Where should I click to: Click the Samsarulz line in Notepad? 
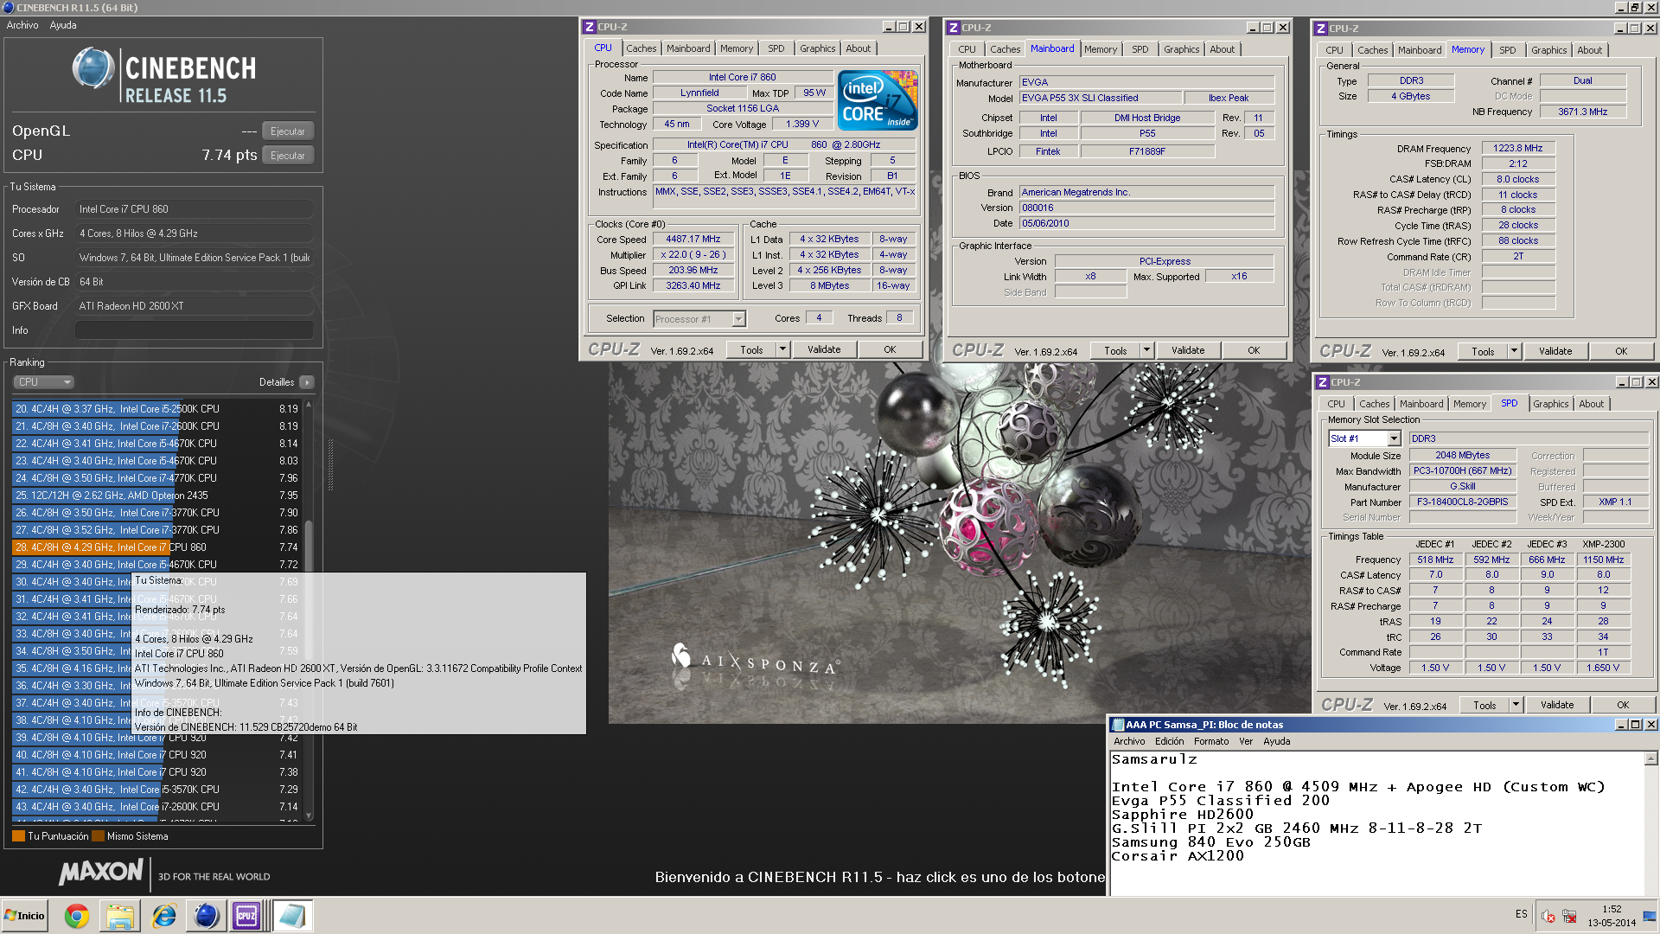[1154, 759]
